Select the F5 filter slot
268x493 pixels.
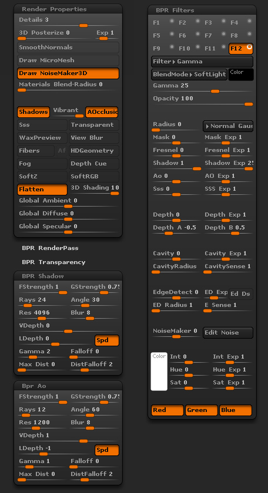pyautogui.click(x=163, y=36)
